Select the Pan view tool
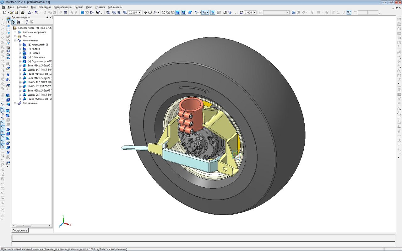 tap(145, 13)
